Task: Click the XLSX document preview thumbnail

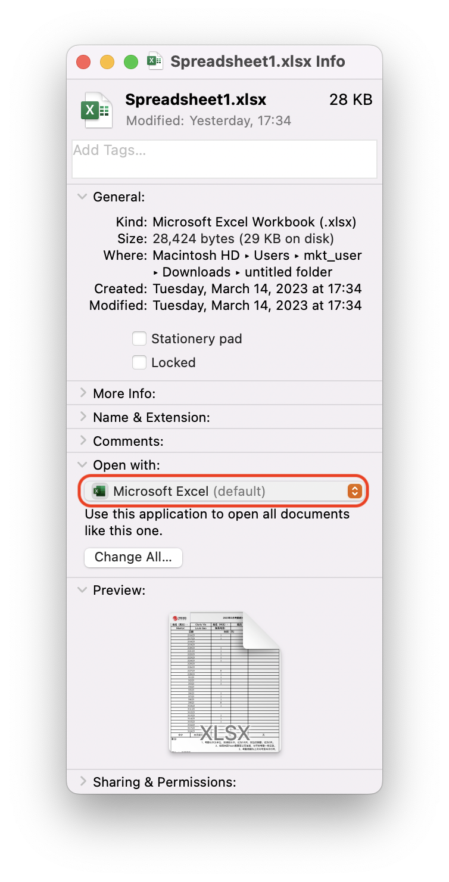Action: [224, 682]
